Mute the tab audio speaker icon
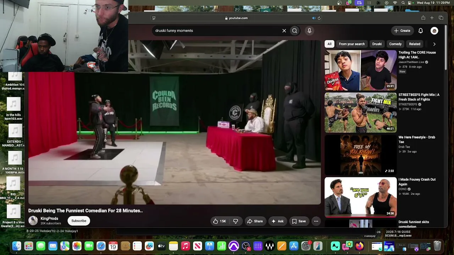 click(x=314, y=18)
